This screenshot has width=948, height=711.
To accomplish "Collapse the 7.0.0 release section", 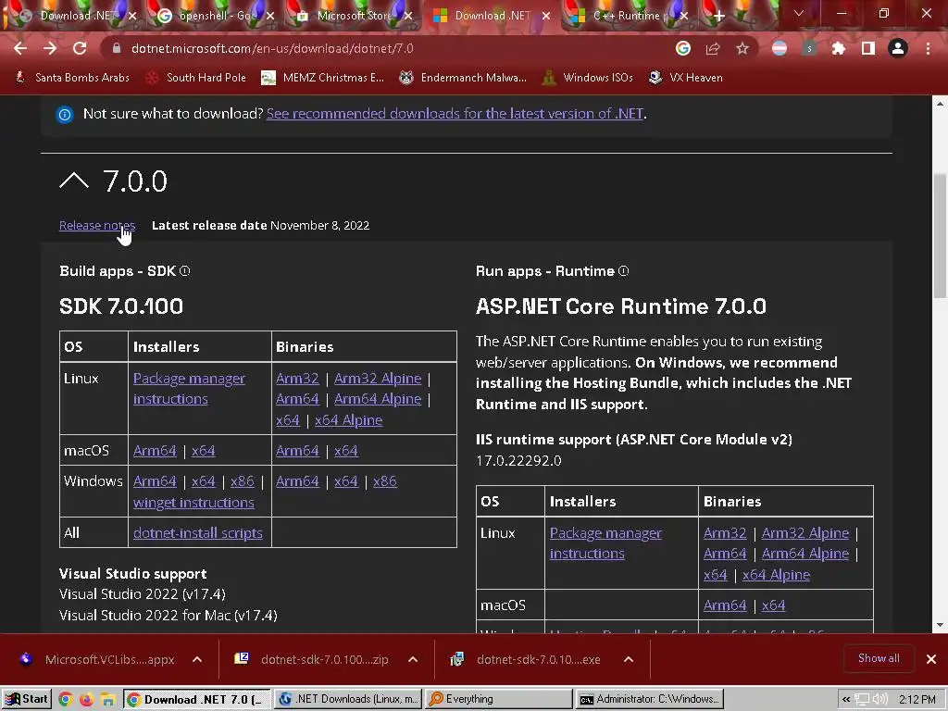I will click(74, 181).
